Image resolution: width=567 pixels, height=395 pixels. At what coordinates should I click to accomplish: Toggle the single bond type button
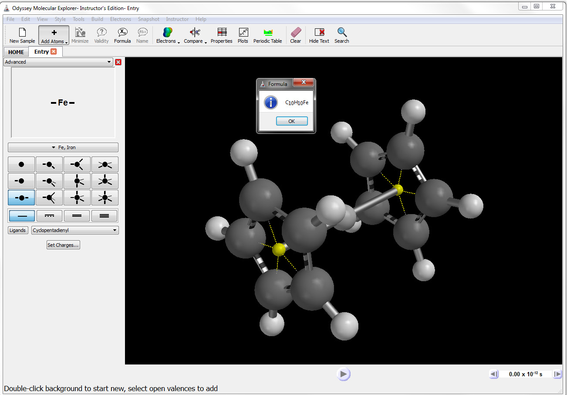click(22, 216)
